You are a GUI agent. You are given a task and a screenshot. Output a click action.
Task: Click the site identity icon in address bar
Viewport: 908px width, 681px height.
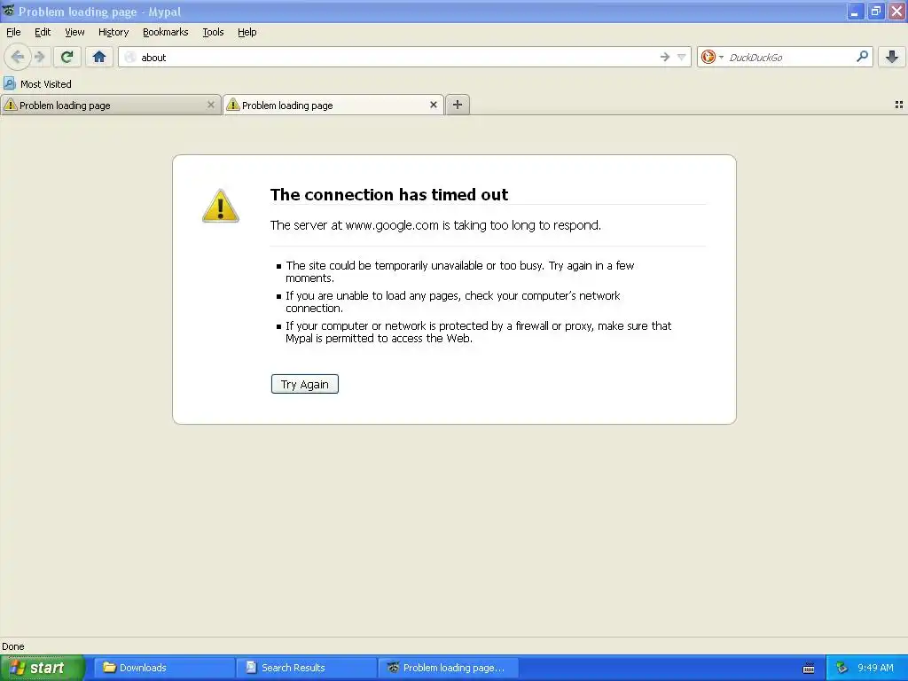click(130, 57)
